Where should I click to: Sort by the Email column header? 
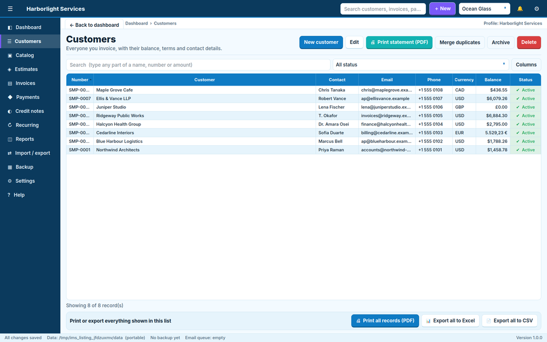click(387, 80)
